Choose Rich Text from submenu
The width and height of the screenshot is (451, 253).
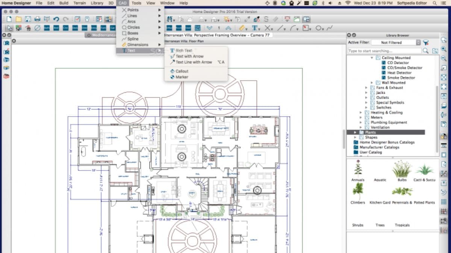196,51
